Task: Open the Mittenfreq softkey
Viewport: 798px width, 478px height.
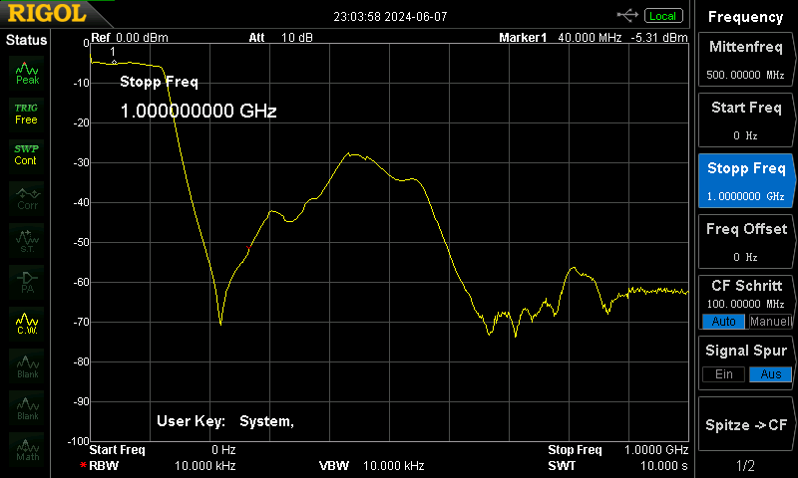Action: coord(745,60)
